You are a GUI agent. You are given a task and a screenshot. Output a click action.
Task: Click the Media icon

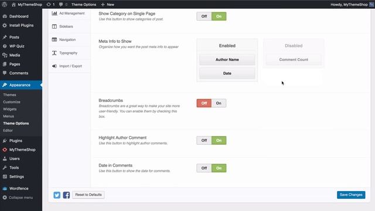(5, 55)
